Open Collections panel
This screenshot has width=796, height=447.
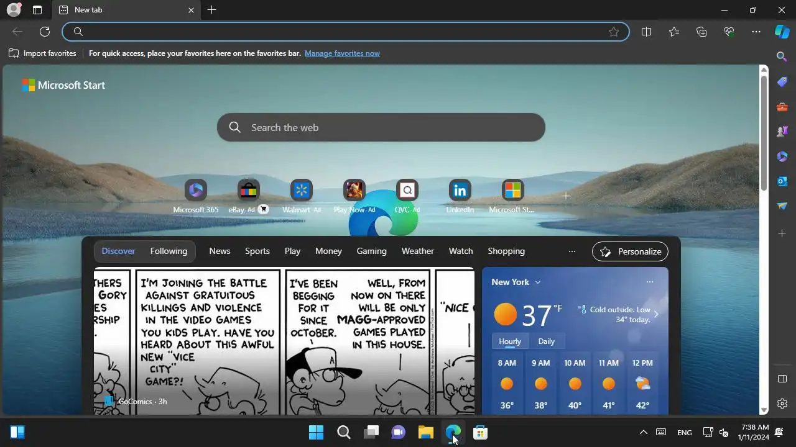701,32
